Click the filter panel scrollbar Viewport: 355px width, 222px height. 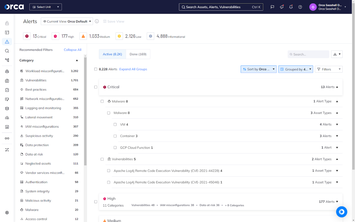click(85, 111)
